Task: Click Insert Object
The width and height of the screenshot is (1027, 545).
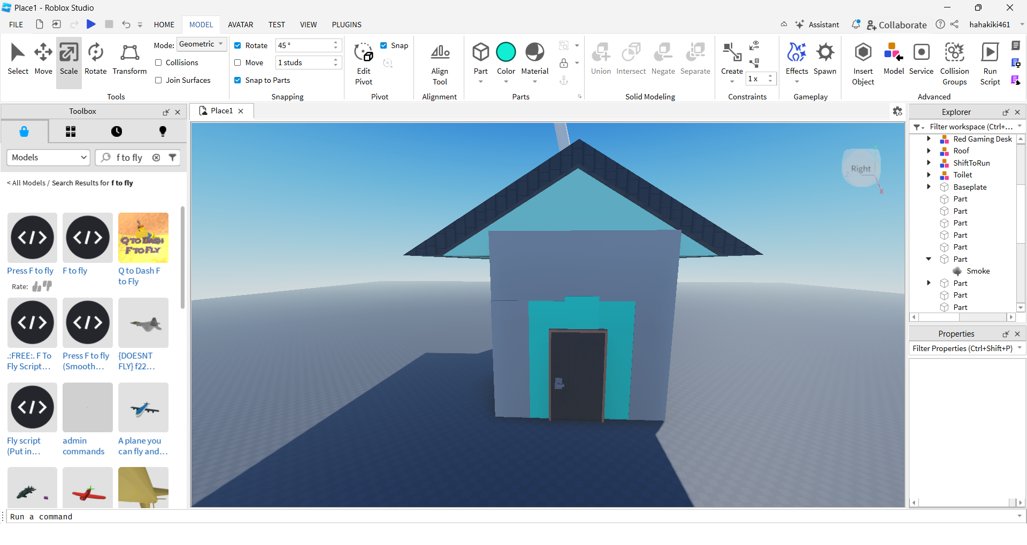Action: coord(863,63)
